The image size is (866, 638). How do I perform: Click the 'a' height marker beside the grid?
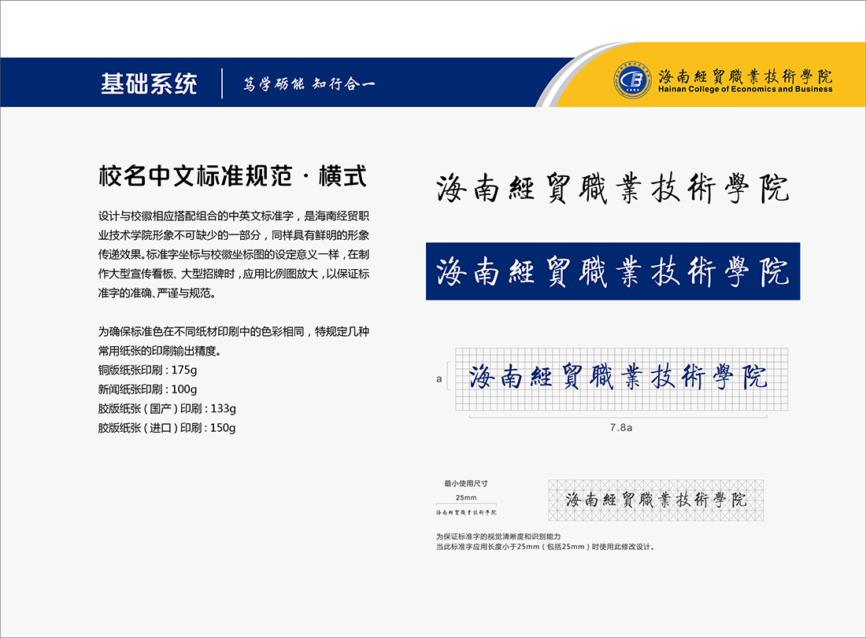(439, 379)
